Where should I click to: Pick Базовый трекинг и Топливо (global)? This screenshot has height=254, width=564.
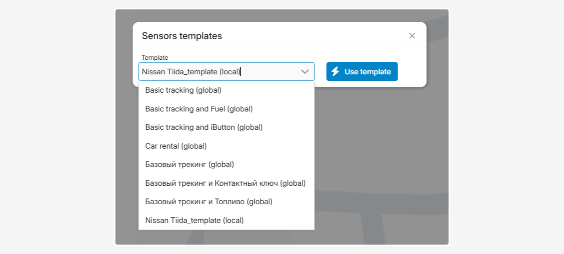click(x=209, y=202)
